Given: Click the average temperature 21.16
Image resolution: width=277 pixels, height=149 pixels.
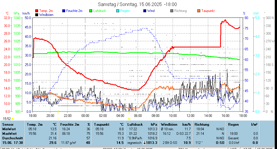Looking at the screenshot, I should 52,138.
